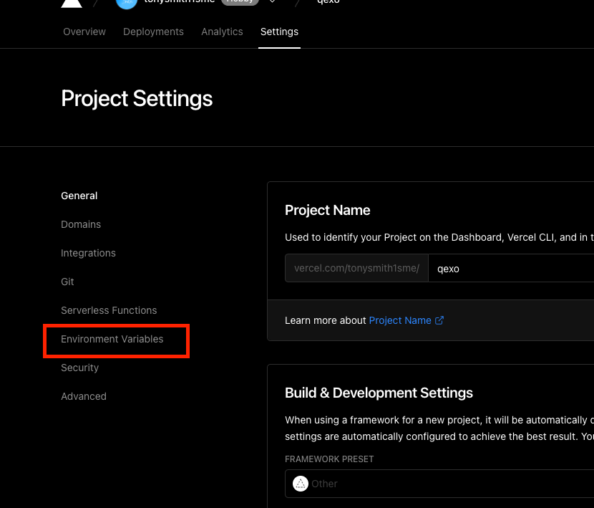
Task: Open Advanced settings section
Action: pyautogui.click(x=84, y=396)
